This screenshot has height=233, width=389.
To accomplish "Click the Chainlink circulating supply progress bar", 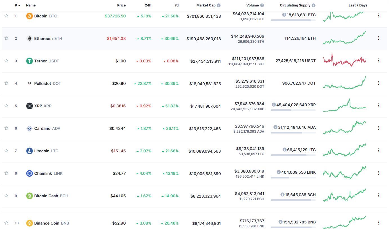I will (293, 178).
